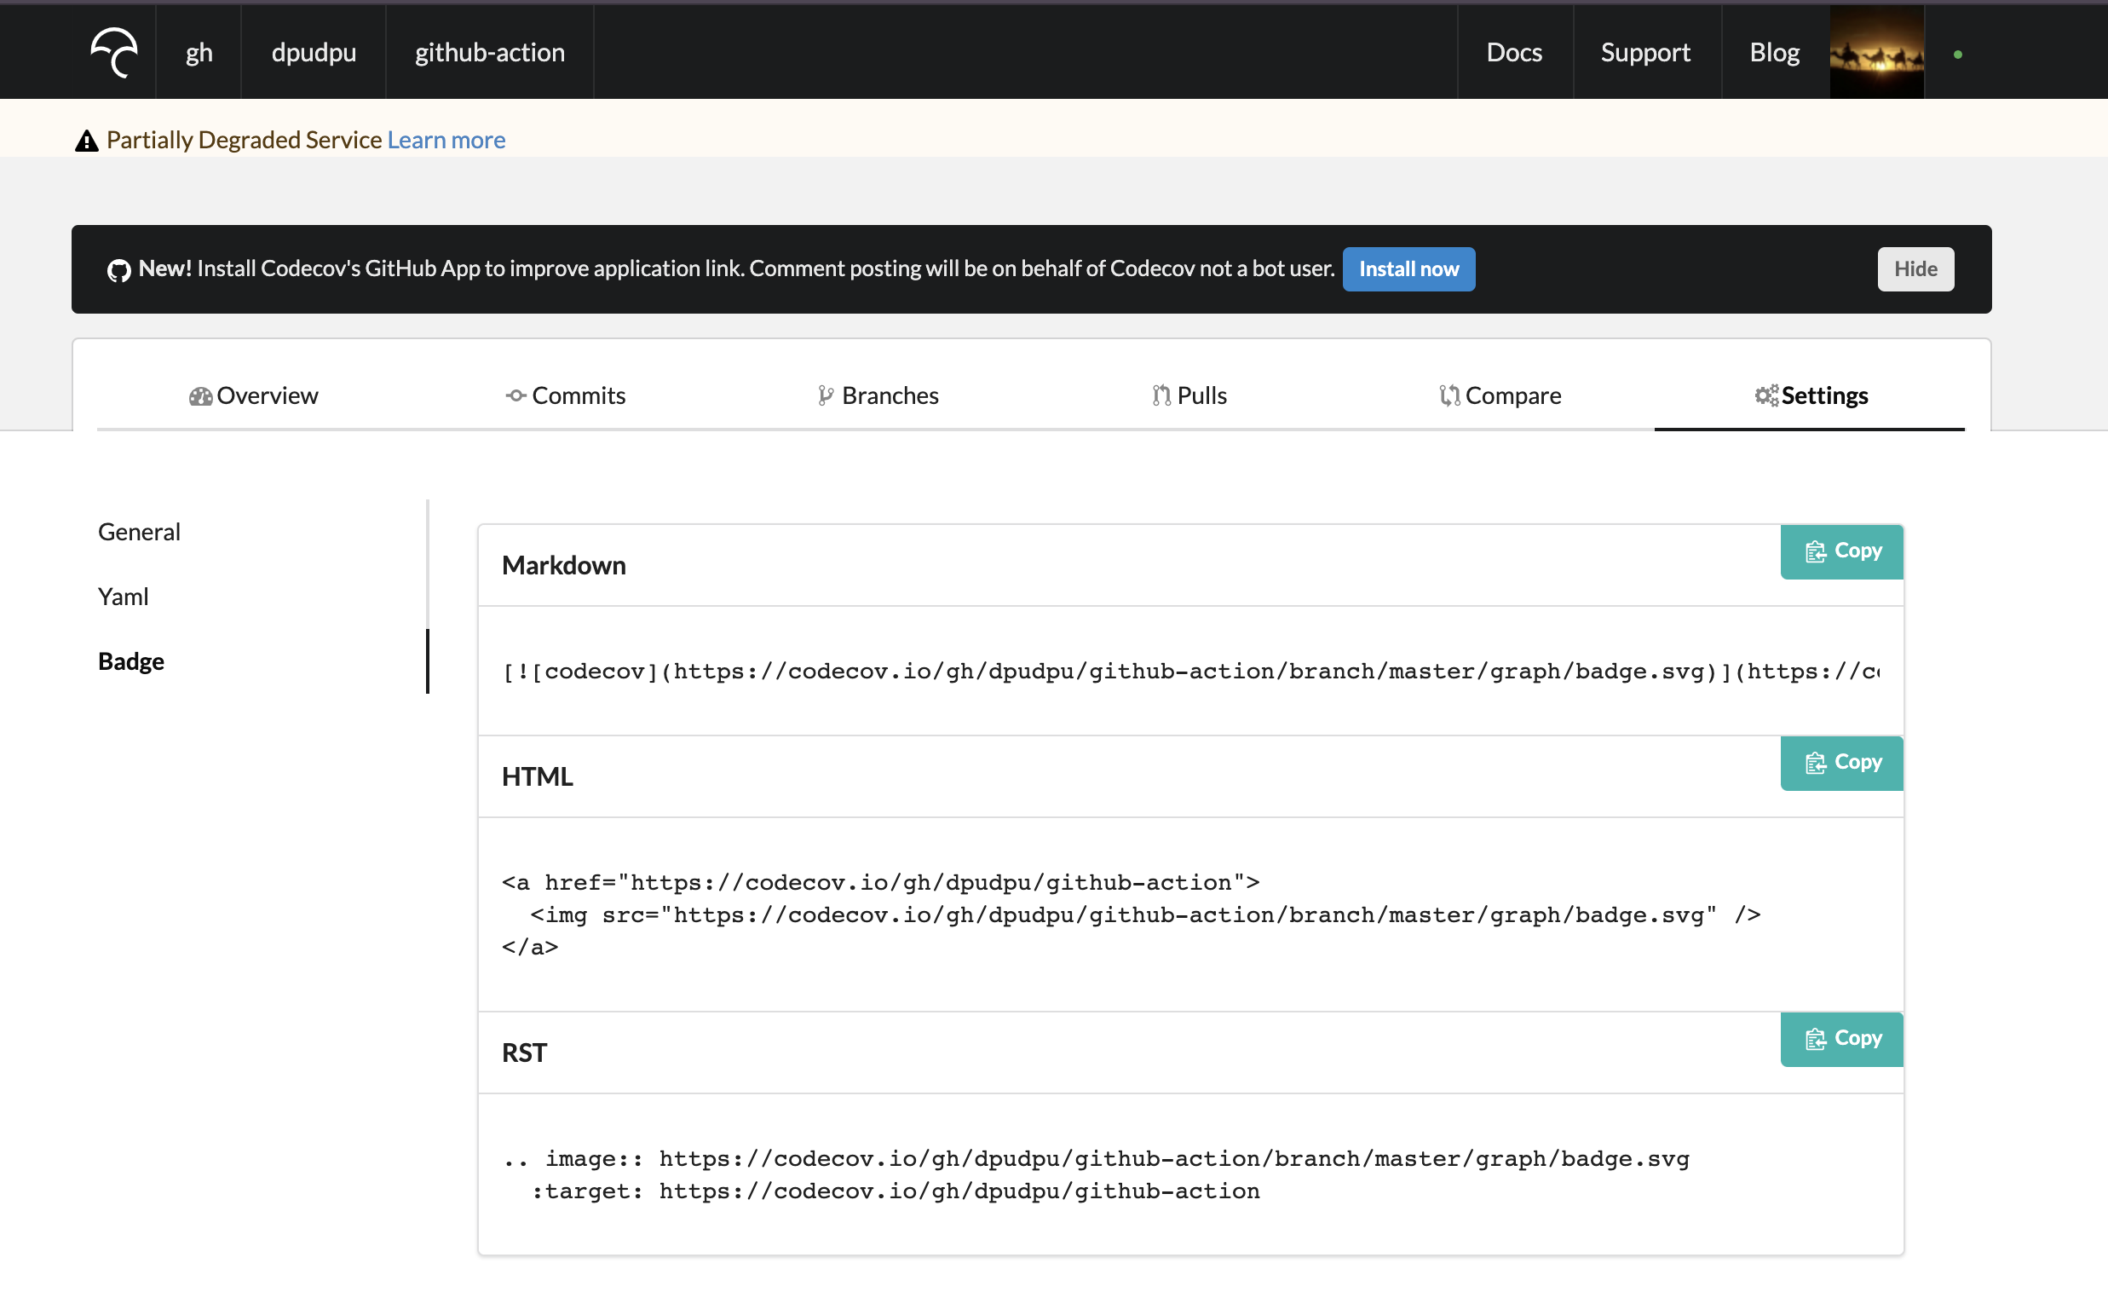The width and height of the screenshot is (2108, 1292).
Task: Switch to the Commits tab
Action: (566, 395)
